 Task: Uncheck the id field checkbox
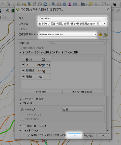coord(23,65)
